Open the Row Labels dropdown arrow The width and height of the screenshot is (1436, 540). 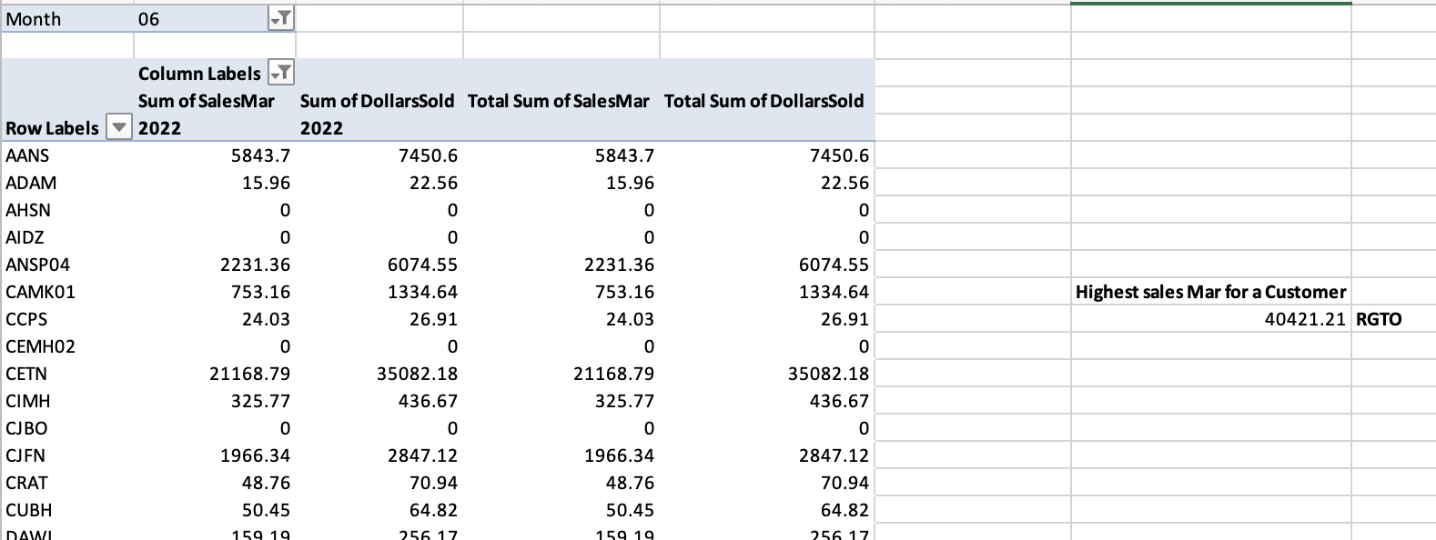point(118,127)
